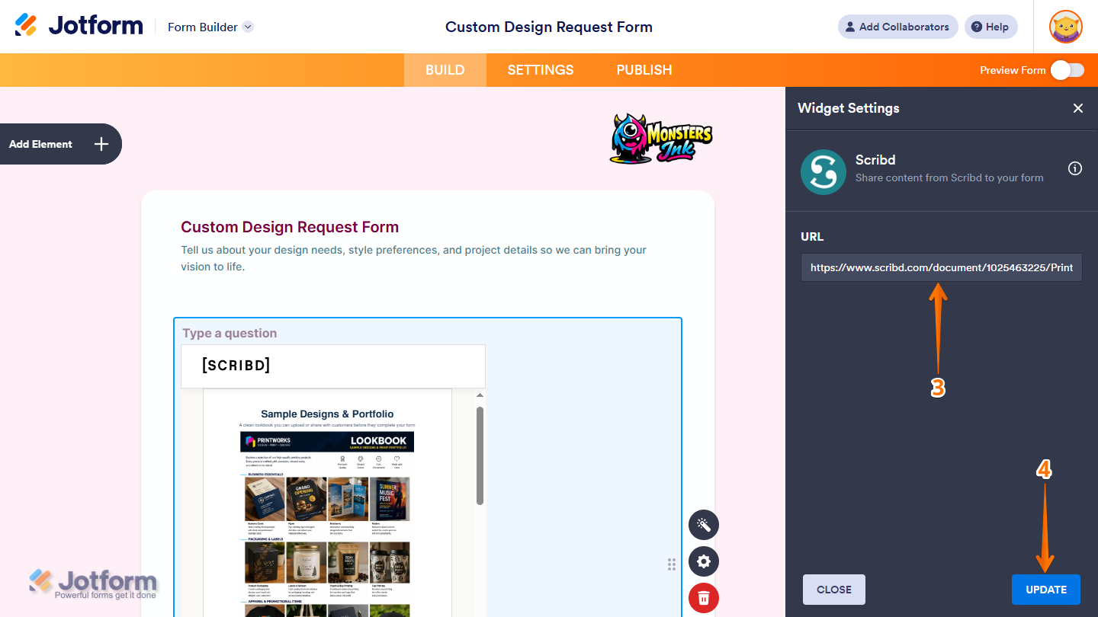Click the Scribd widget info icon

[x=1074, y=168]
